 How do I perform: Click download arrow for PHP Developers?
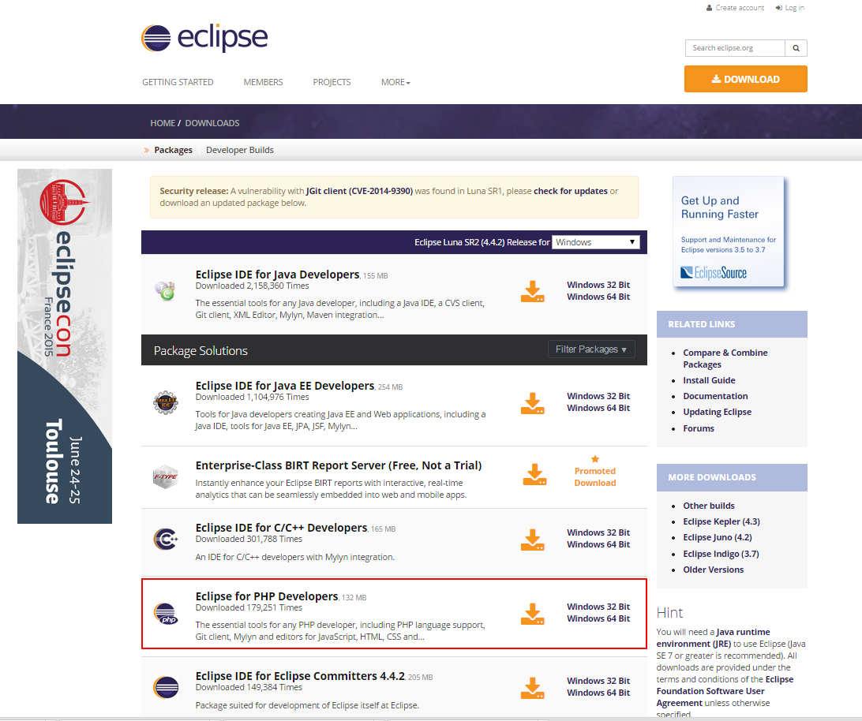click(532, 614)
